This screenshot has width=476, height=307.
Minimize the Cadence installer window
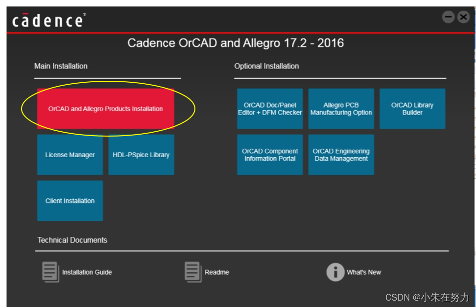click(x=448, y=17)
